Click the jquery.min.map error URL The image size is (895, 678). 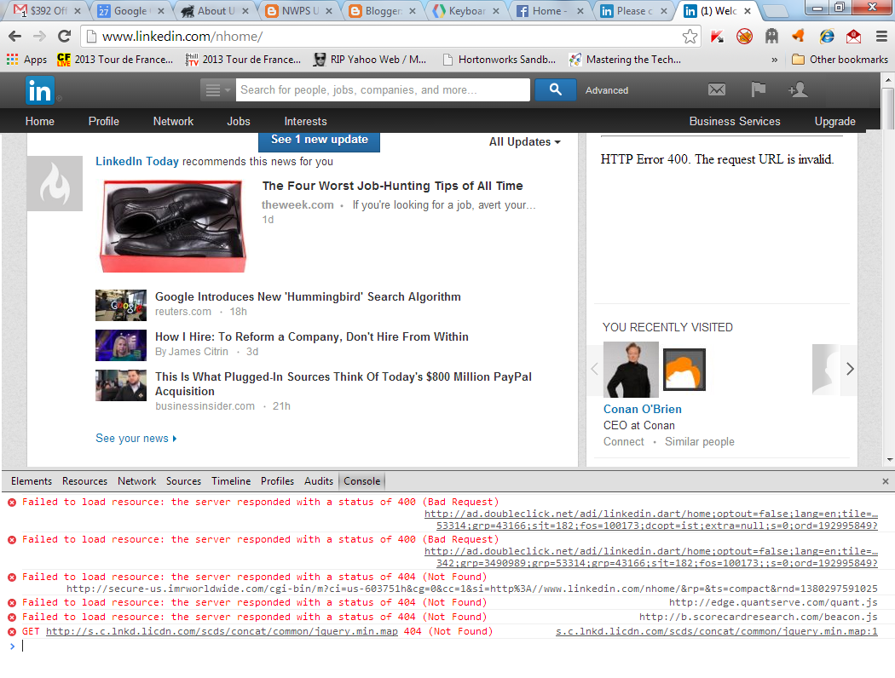[222, 631]
